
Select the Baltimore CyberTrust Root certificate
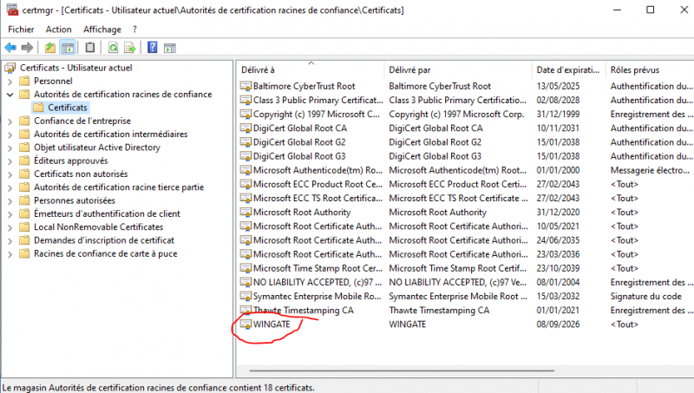point(304,86)
